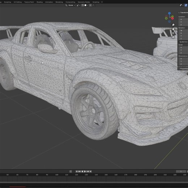Click the blue Z axis on the navigation gizmo

coord(170,13)
